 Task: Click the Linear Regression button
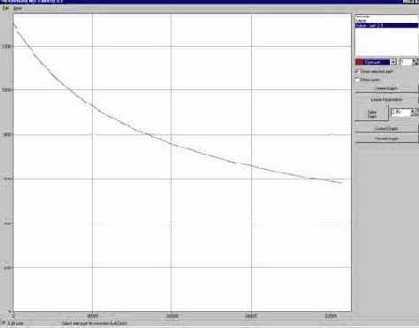386,100
